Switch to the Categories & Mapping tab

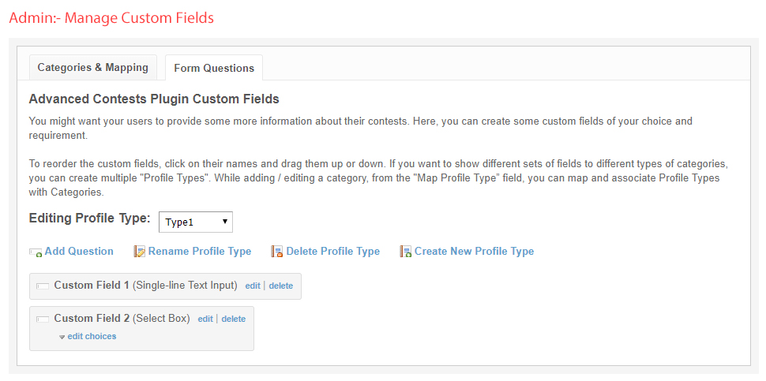pyautogui.click(x=92, y=68)
